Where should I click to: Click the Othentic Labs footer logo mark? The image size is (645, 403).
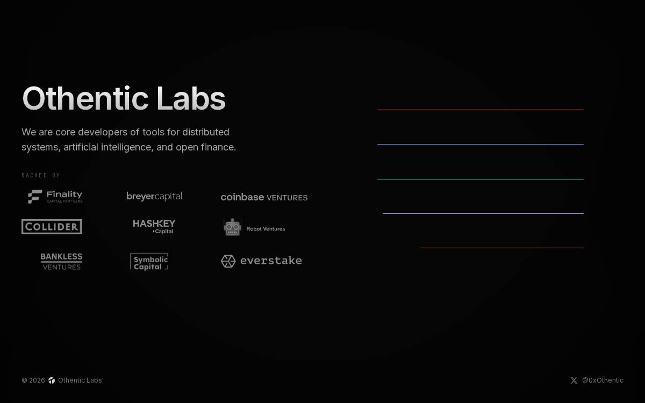(52, 380)
